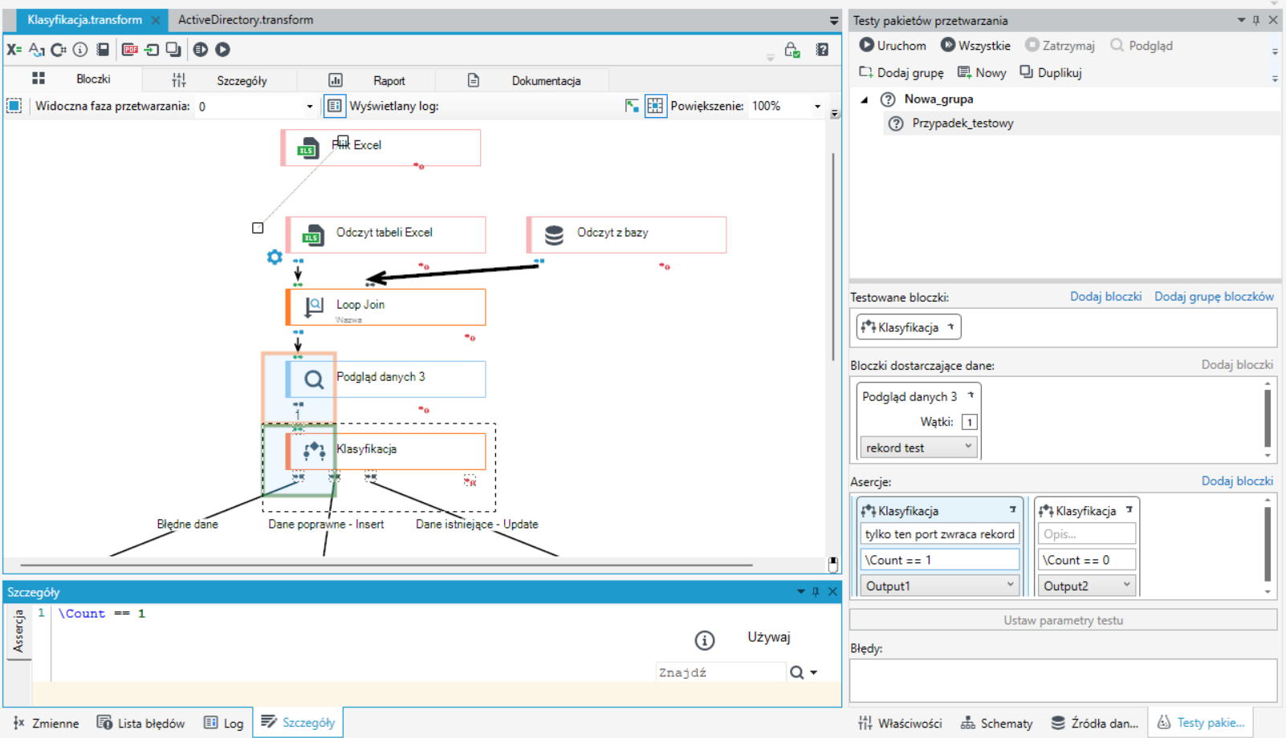1286x738 pixels.
Task: Click the play run icon in toolbar
Action: click(x=223, y=50)
